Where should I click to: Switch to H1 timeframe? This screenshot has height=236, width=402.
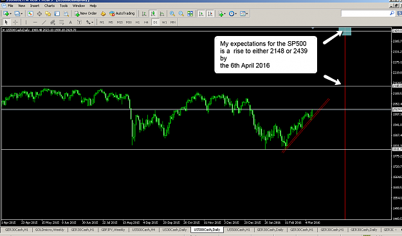pyautogui.click(x=138, y=23)
